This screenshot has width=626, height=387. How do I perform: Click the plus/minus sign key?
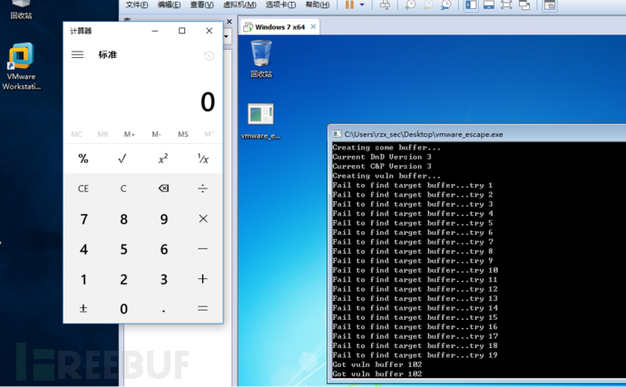[83, 308]
